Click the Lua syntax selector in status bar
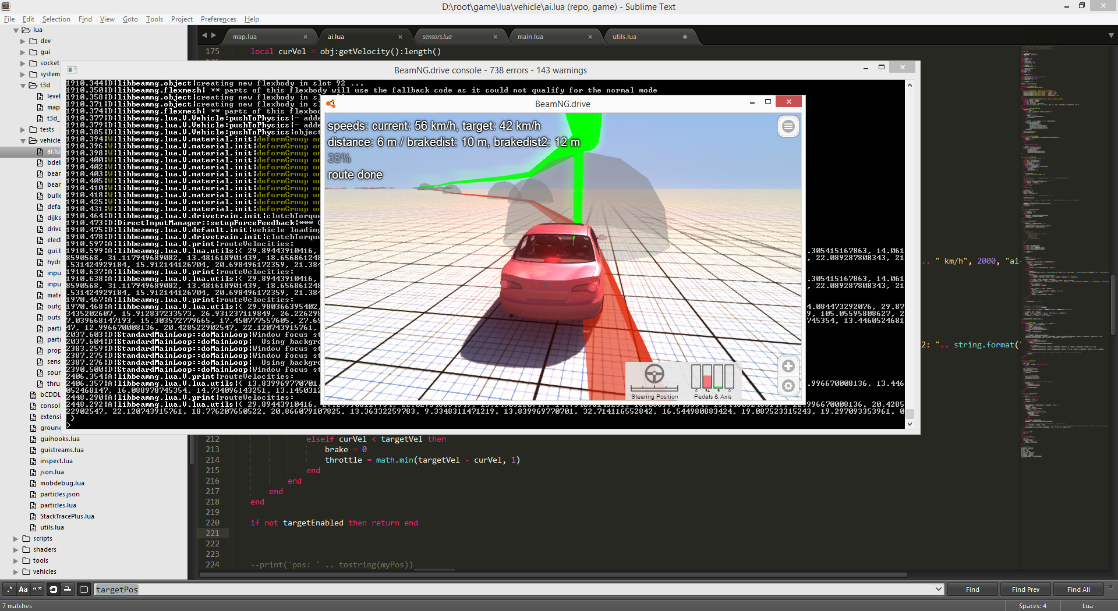 coord(1087,606)
